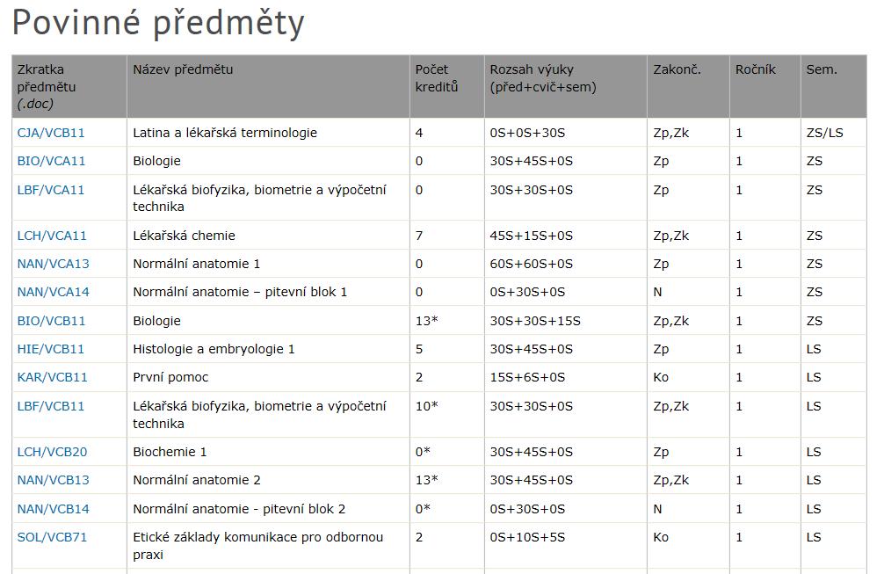Viewport: 884px width, 574px height.
Task: Click the LBF/VCA11 subject link
Action: tap(51, 190)
